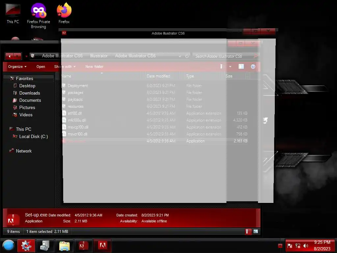Open Videos in Favorites
The height and width of the screenshot is (253, 337).
tap(26, 115)
